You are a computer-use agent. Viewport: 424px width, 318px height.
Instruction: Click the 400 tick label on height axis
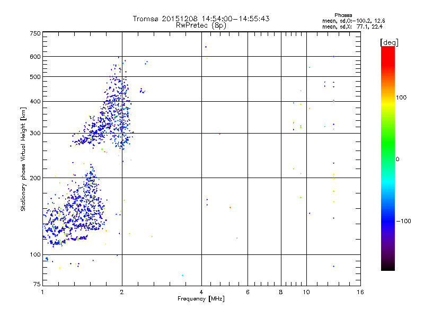tap(35, 102)
